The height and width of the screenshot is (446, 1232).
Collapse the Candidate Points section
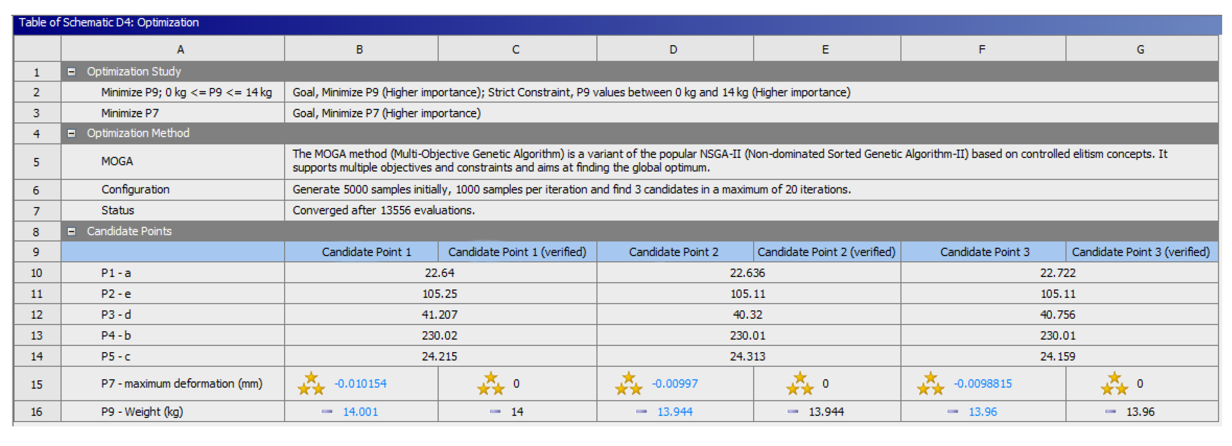[x=71, y=231]
